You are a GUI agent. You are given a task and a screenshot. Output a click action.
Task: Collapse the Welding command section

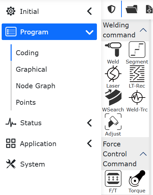point(143,30)
